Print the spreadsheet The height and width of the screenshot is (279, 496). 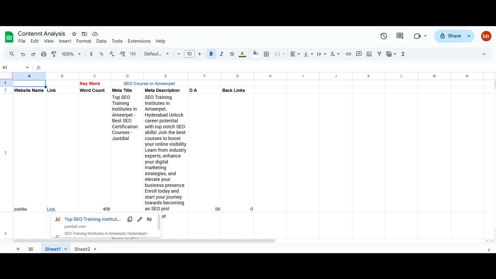click(x=44, y=54)
